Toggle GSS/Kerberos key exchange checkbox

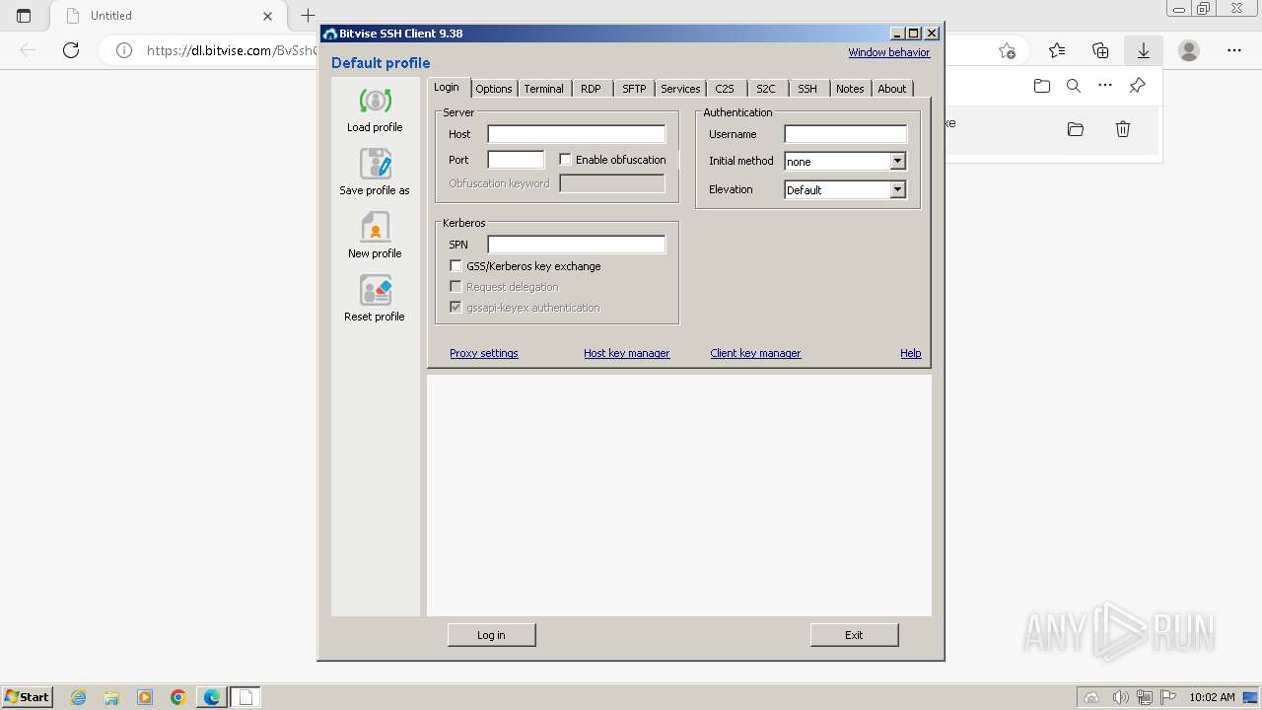tap(456, 265)
